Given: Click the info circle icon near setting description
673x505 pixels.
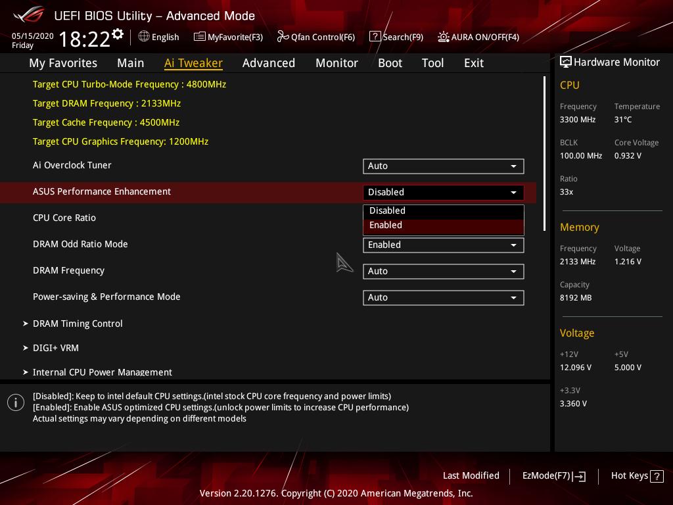Looking at the screenshot, I should 16,402.
